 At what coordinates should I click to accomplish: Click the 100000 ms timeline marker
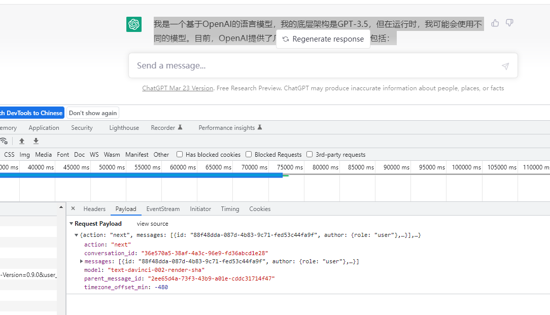[x=466, y=167]
